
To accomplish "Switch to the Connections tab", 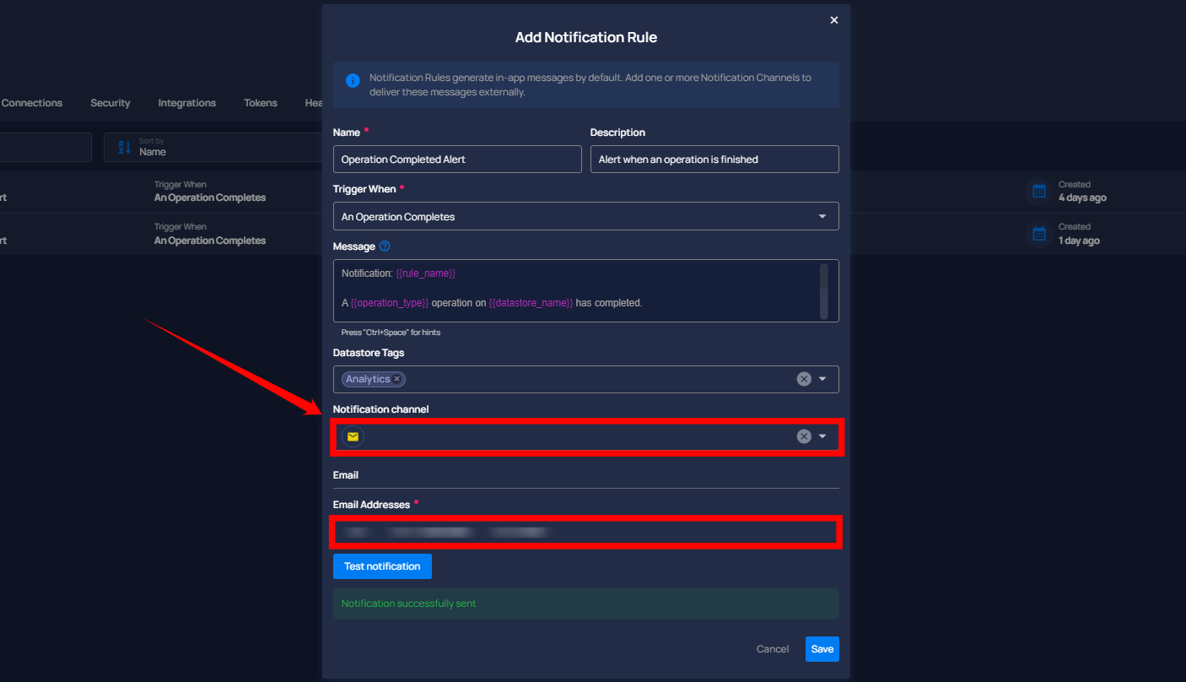I will coord(32,103).
